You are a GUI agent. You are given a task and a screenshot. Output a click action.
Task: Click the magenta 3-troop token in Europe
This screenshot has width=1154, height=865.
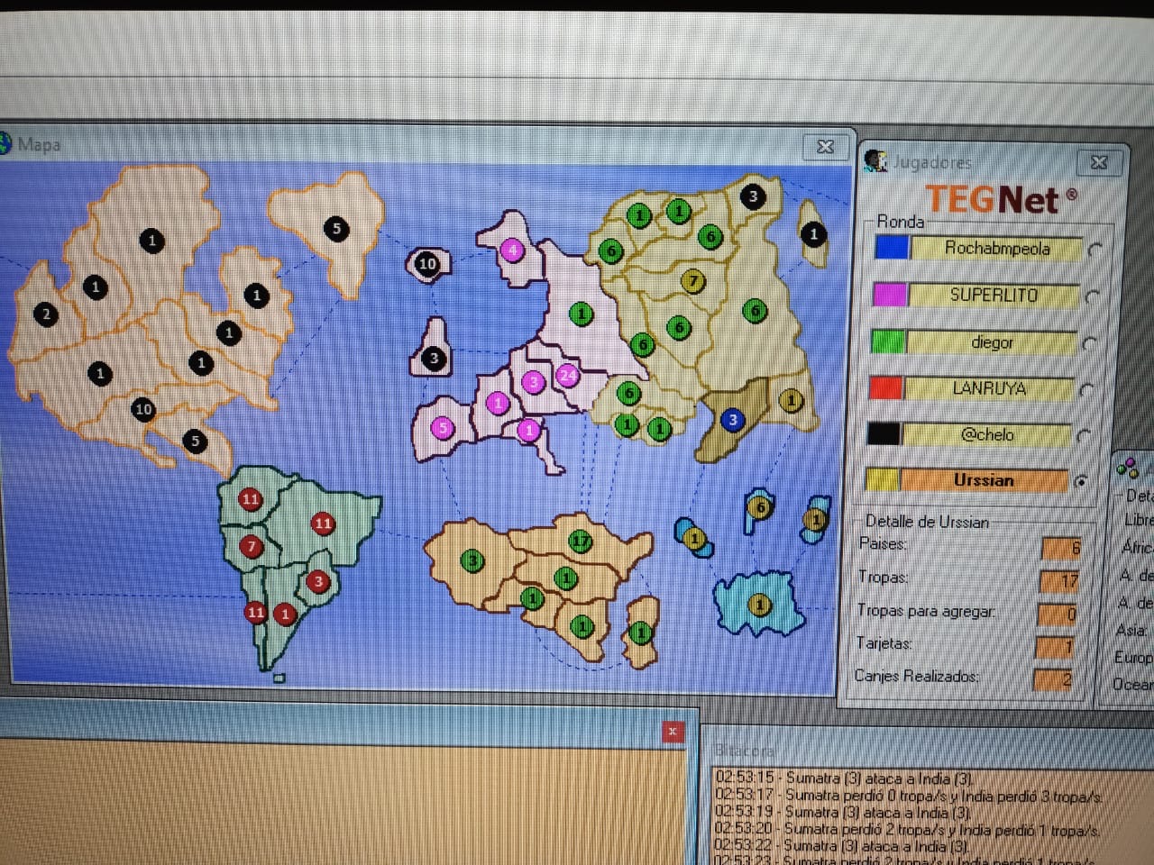[x=533, y=382]
